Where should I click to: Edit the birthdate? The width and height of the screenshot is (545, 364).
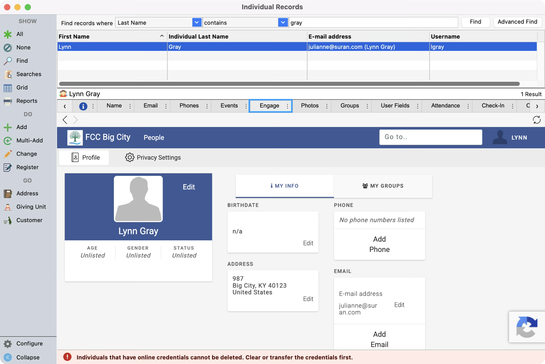pyautogui.click(x=308, y=243)
